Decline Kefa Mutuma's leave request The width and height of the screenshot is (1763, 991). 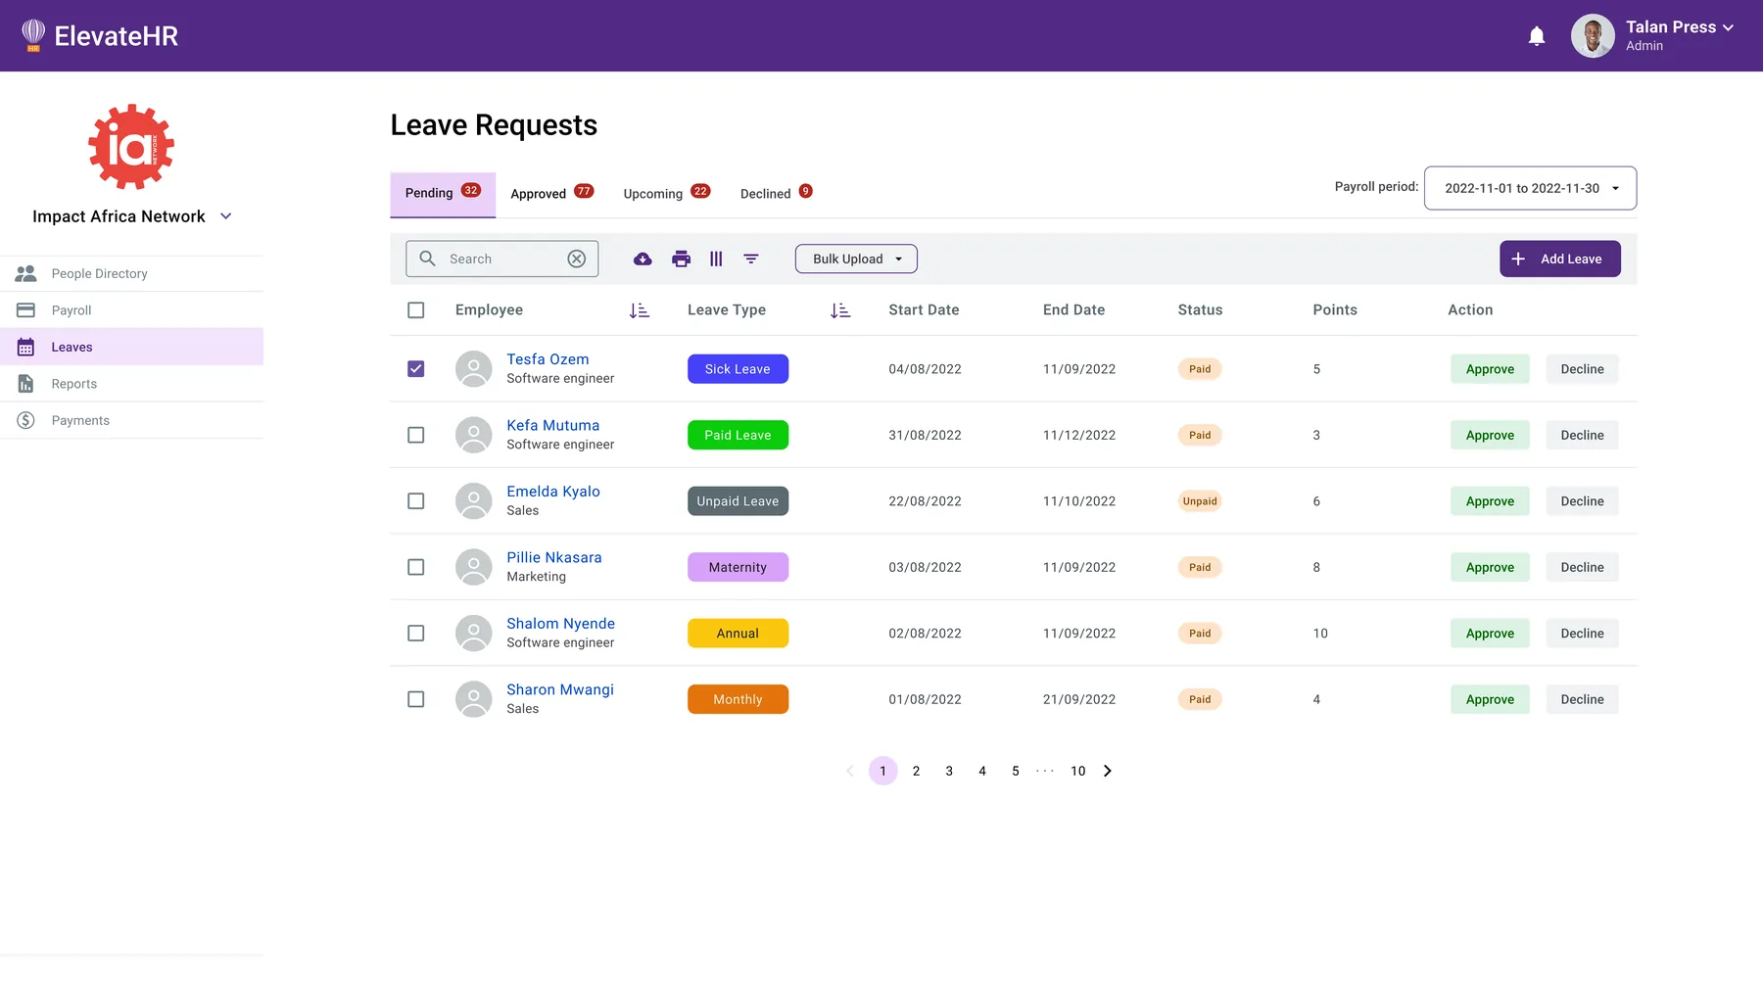(1582, 435)
